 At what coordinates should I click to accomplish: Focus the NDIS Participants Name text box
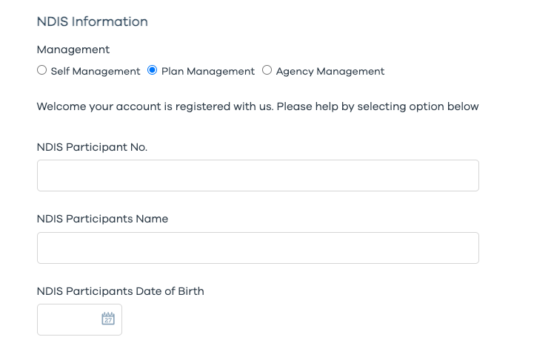pos(258,248)
